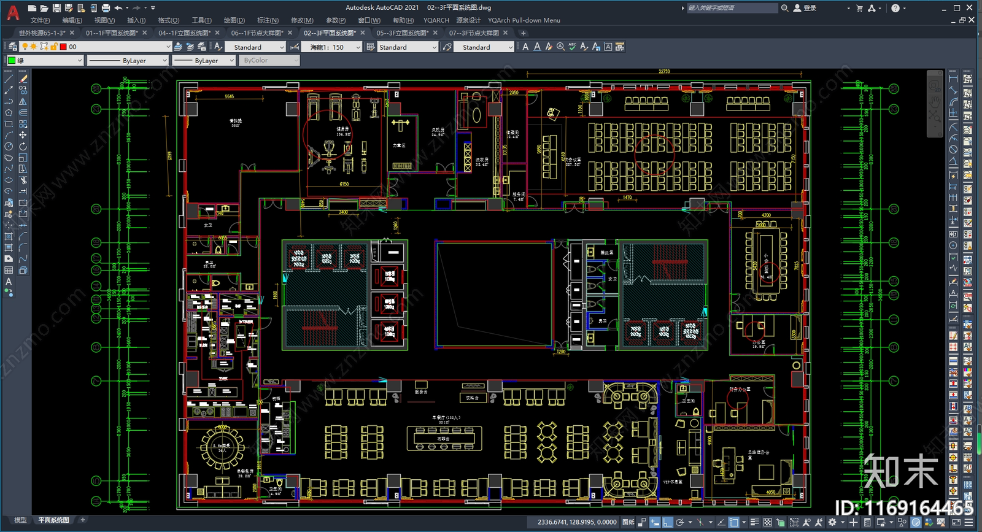Open the linetype ByLayer dropdown
Screen dimensions: 982x532
(x=164, y=60)
